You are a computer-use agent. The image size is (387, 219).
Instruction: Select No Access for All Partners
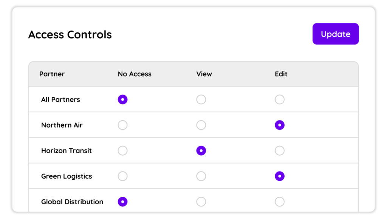coord(123,99)
